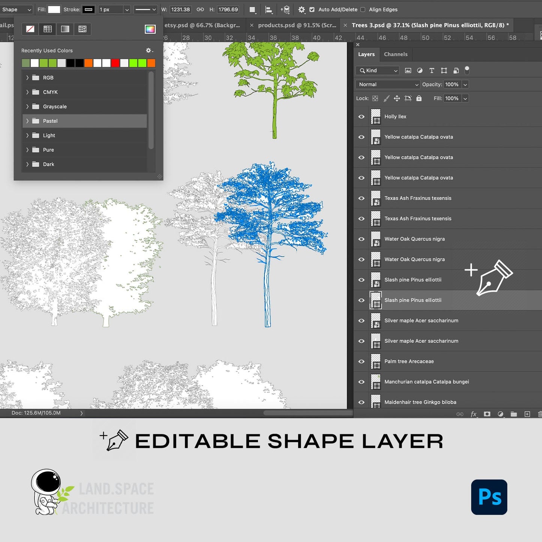Enable the Align Edges checkbox
Image resolution: width=542 pixels, height=542 pixels.
(363, 10)
